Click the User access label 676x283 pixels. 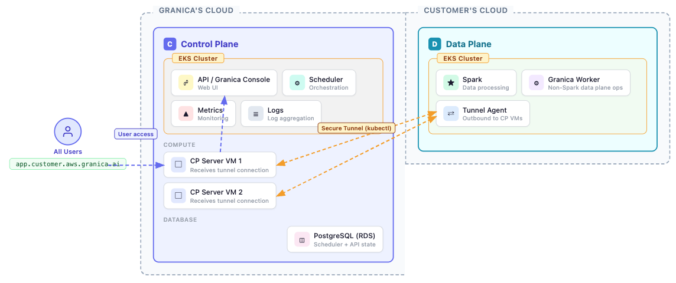(135, 134)
